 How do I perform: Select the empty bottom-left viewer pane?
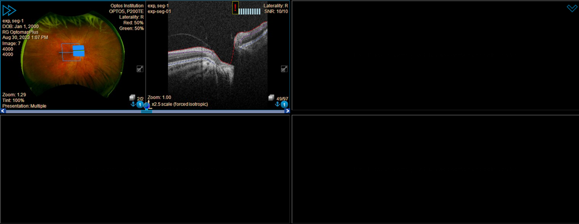[145, 169]
